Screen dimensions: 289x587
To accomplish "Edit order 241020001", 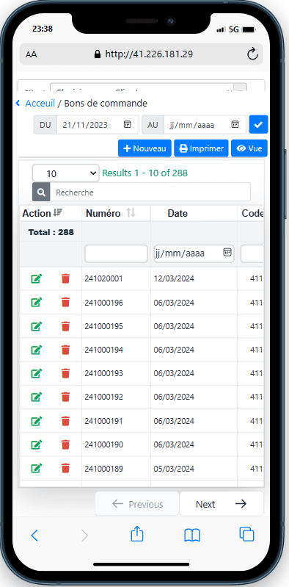I will coord(36,279).
